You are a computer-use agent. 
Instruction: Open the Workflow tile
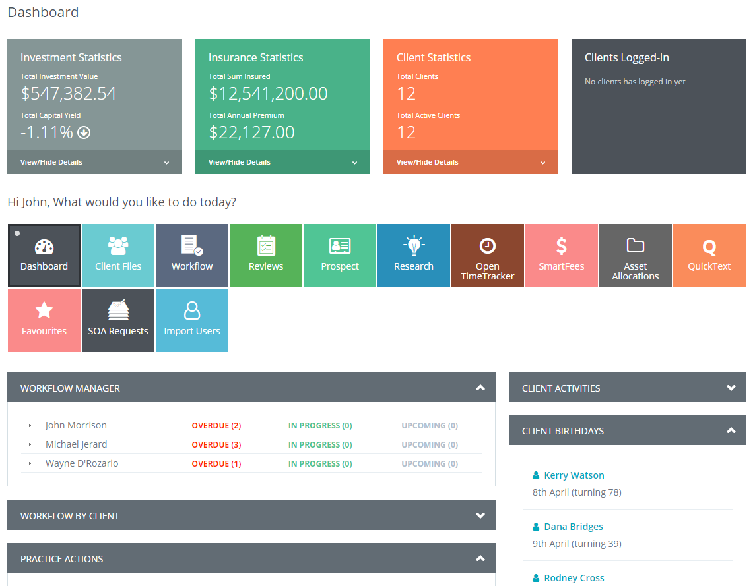point(192,256)
